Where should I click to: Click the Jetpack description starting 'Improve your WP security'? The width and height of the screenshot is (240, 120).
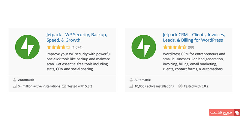[x=79, y=61]
